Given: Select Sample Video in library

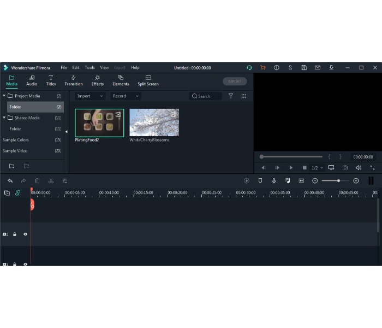Looking at the screenshot, I should click(32, 151).
